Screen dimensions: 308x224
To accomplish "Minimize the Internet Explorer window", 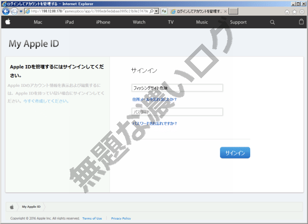I will (x=293, y=4).
